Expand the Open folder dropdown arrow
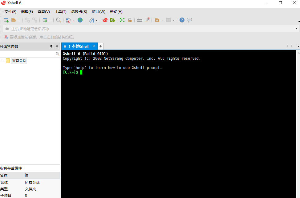The height and width of the screenshot is (198, 300). point(19,20)
